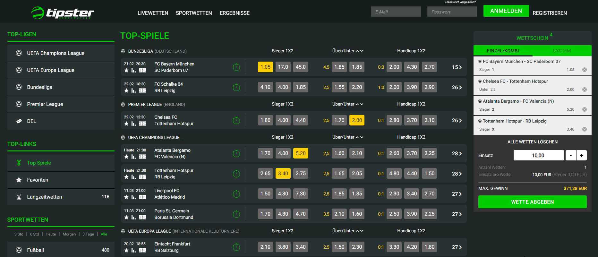The image size is (598, 257).
Task: Switch to EINZEL/KOMBI tab in Wettschein
Action: [503, 51]
